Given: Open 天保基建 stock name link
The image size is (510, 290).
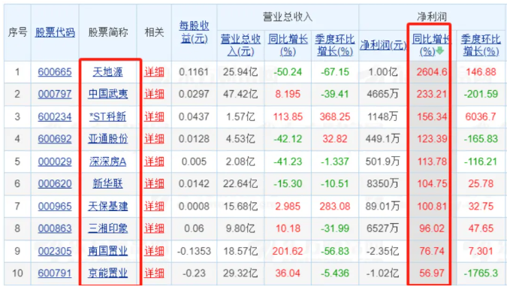Looking at the screenshot, I should (x=107, y=206).
